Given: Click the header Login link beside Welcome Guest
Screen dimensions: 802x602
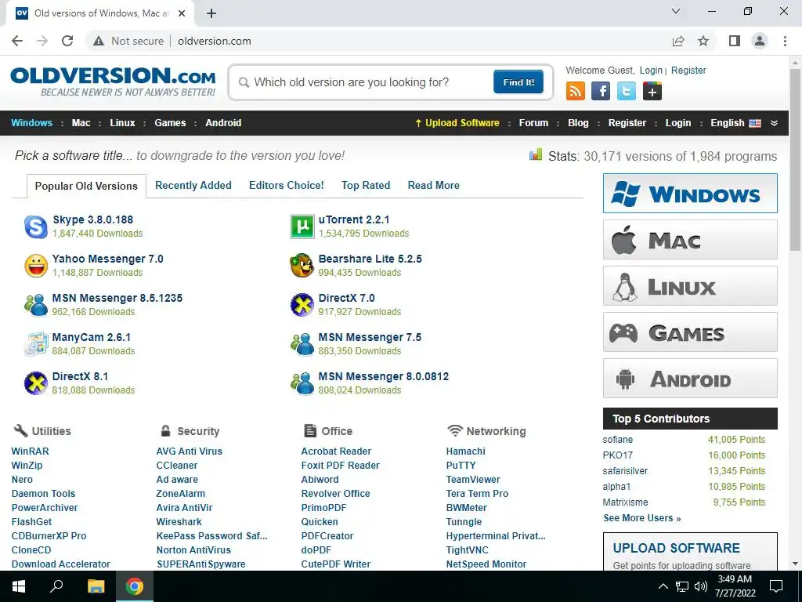Looking at the screenshot, I should click(x=651, y=70).
